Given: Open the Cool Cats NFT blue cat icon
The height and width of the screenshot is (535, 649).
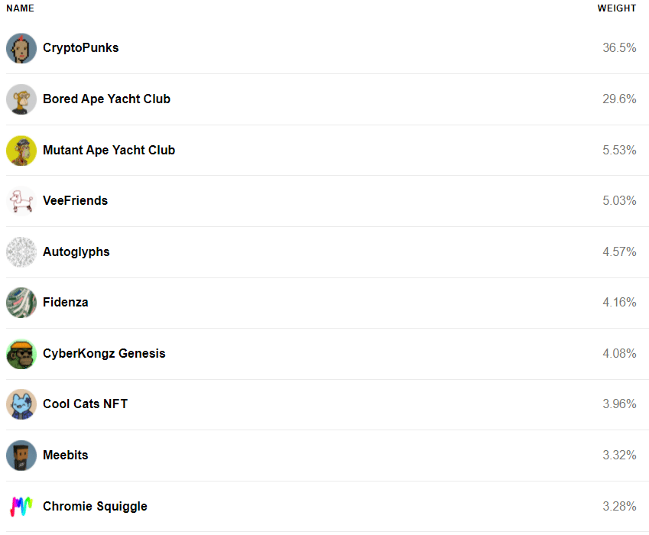Looking at the screenshot, I should [x=21, y=404].
